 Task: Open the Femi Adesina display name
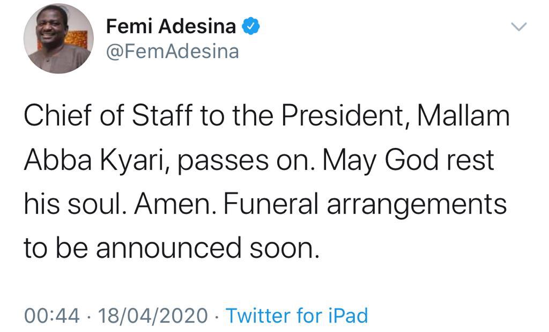pyautogui.click(x=171, y=26)
